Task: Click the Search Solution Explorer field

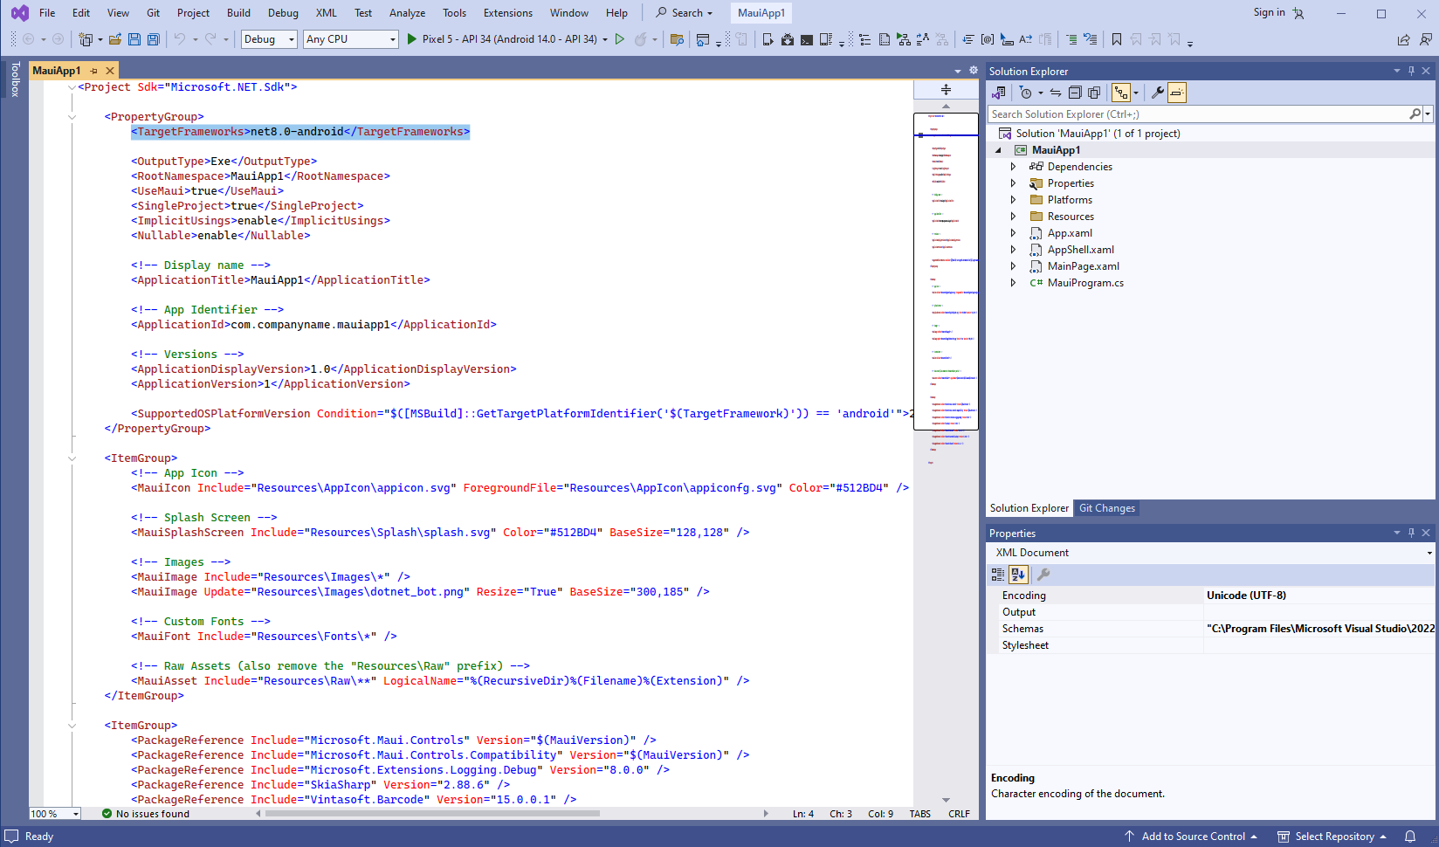Action: pyautogui.click(x=1199, y=114)
